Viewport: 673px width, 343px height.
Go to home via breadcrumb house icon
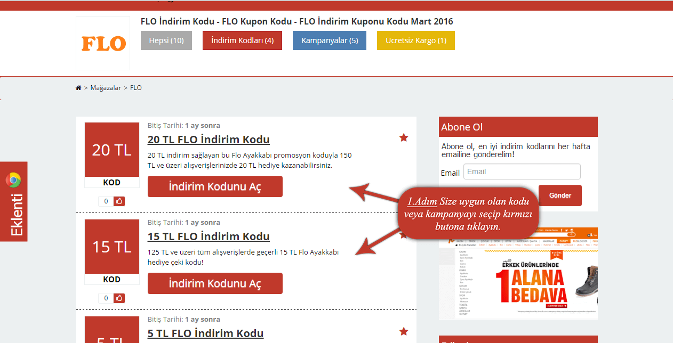(x=78, y=88)
